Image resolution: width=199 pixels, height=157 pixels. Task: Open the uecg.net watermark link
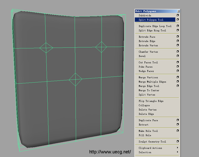[x=110, y=152]
